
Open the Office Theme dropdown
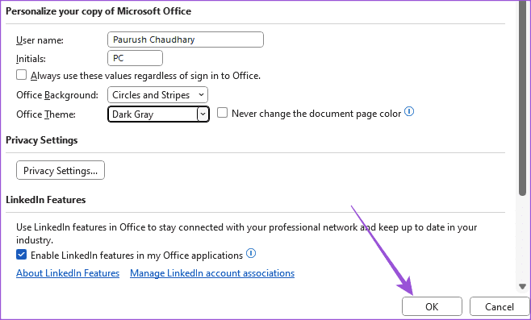click(158, 114)
